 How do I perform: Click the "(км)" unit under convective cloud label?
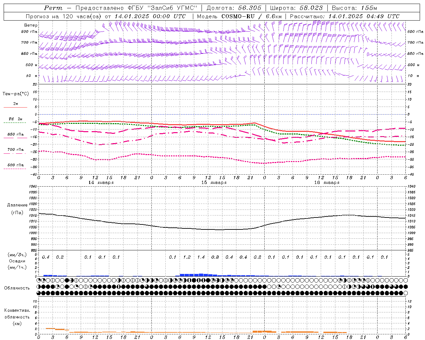click(x=17, y=323)
